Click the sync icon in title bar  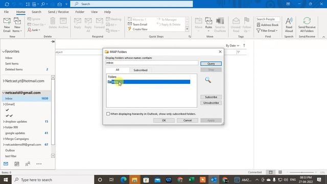click(x=7, y=4)
